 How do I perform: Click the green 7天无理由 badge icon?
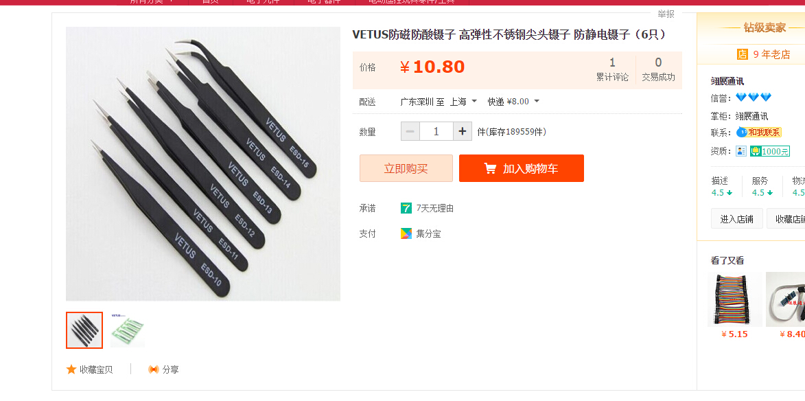point(406,208)
